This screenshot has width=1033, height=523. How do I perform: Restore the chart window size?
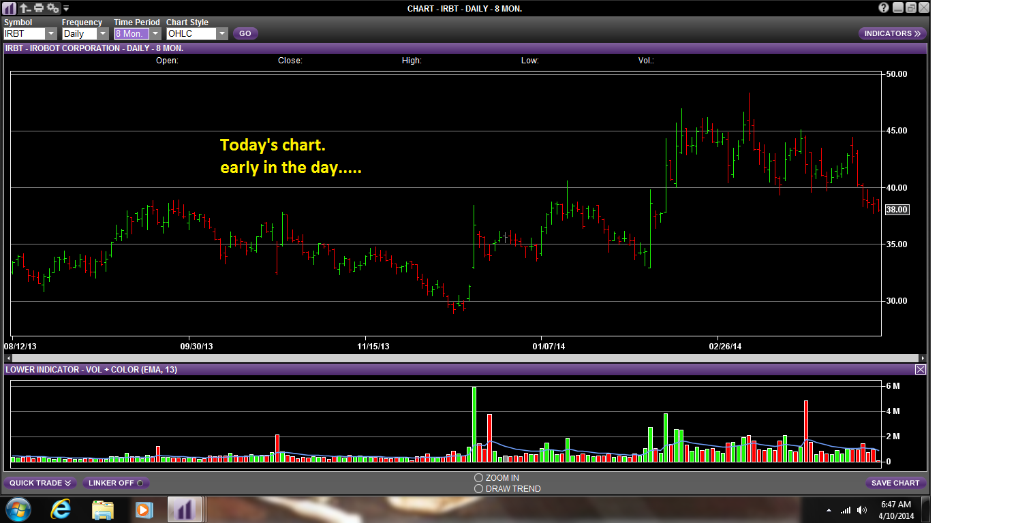pyautogui.click(x=911, y=8)
